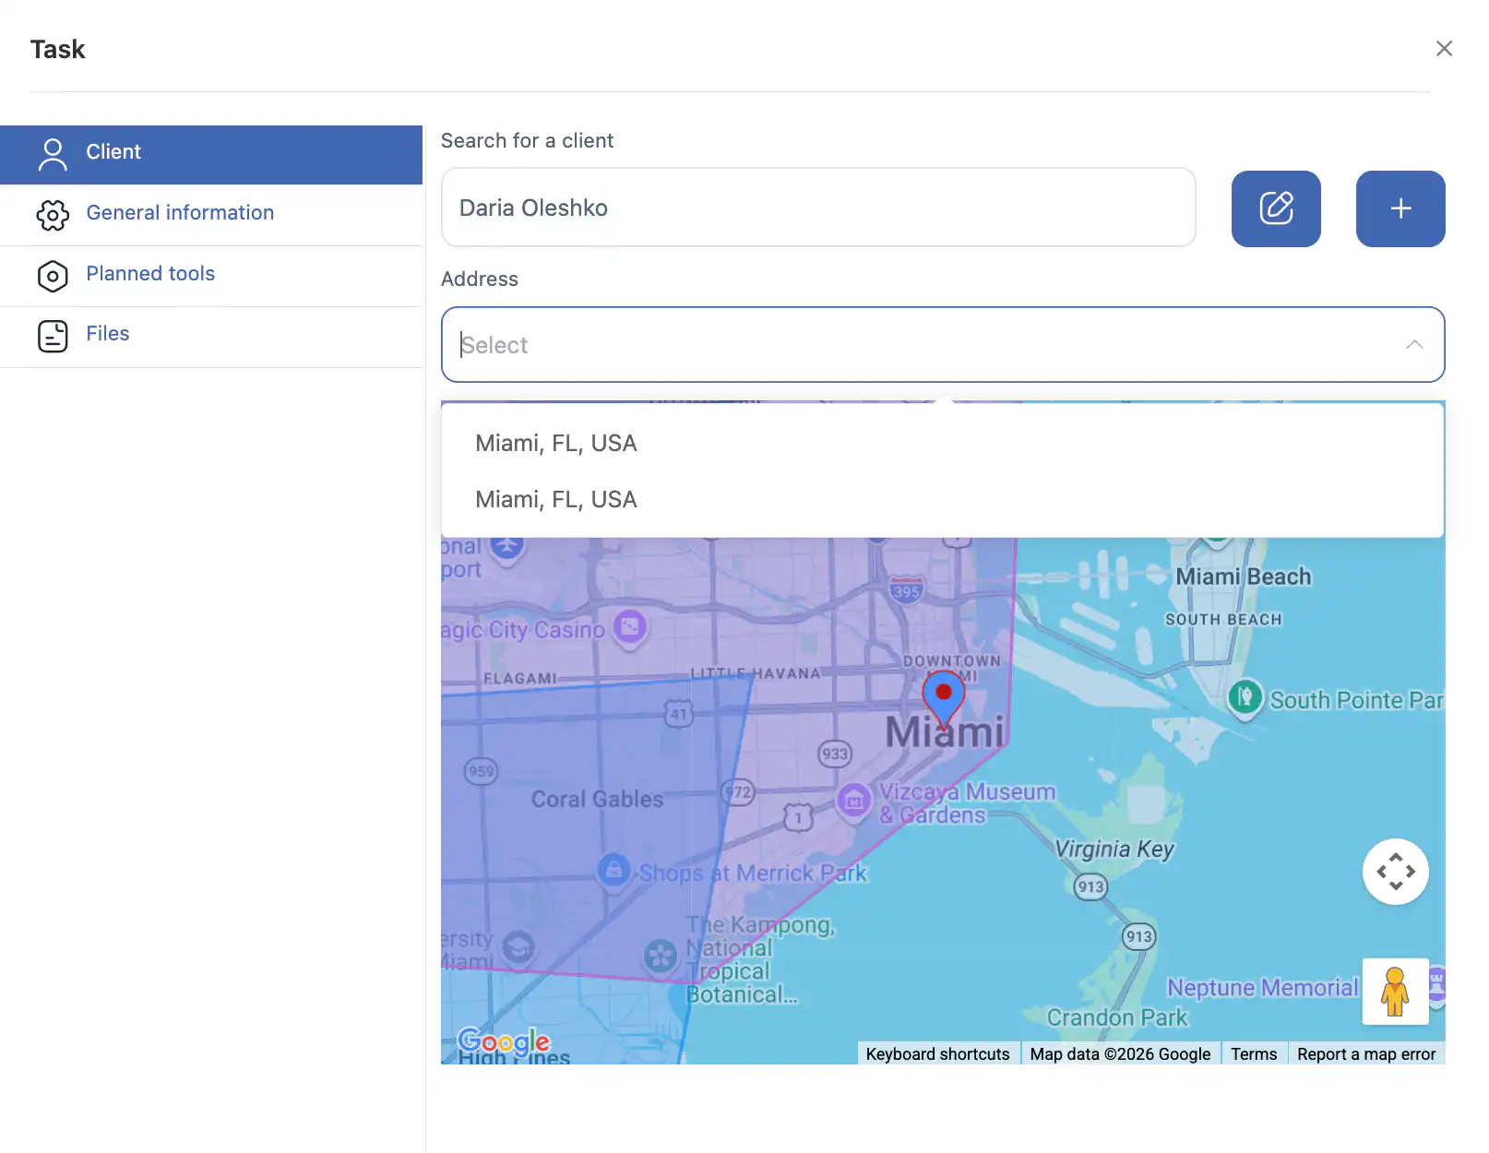Click the Street View pegman icon
This screenshot has width=1489, height=1153.
[1394, 992]
